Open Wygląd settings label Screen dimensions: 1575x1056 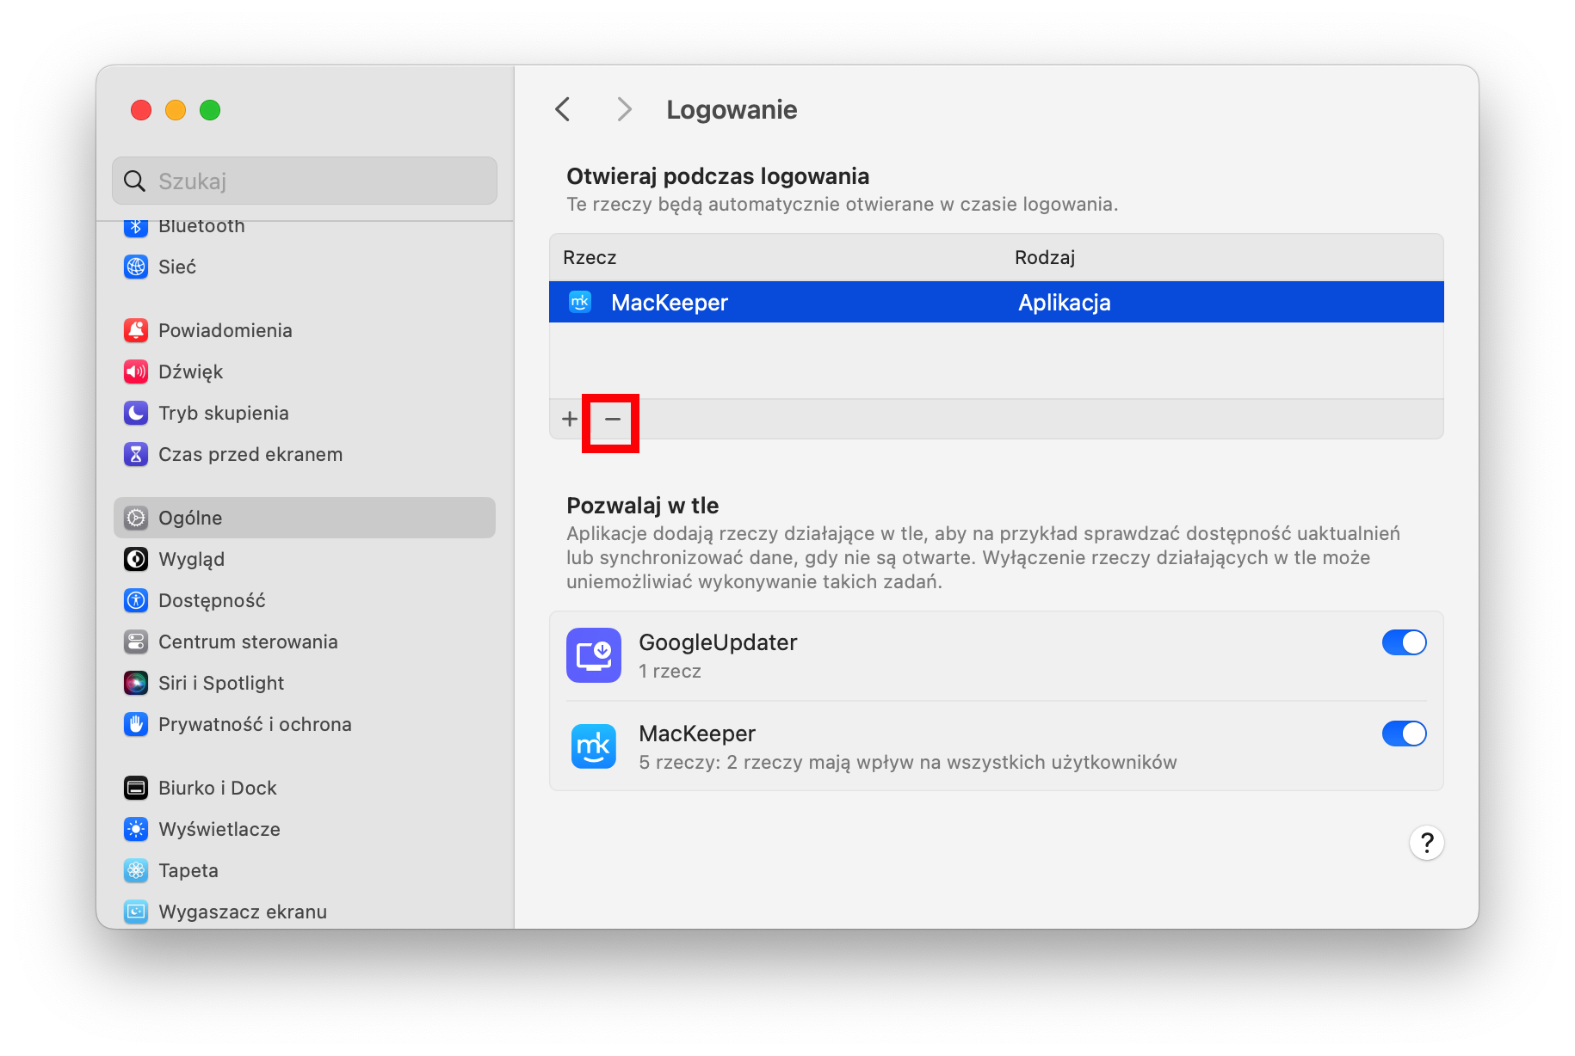pyautogui.click(x=191, y=559)
